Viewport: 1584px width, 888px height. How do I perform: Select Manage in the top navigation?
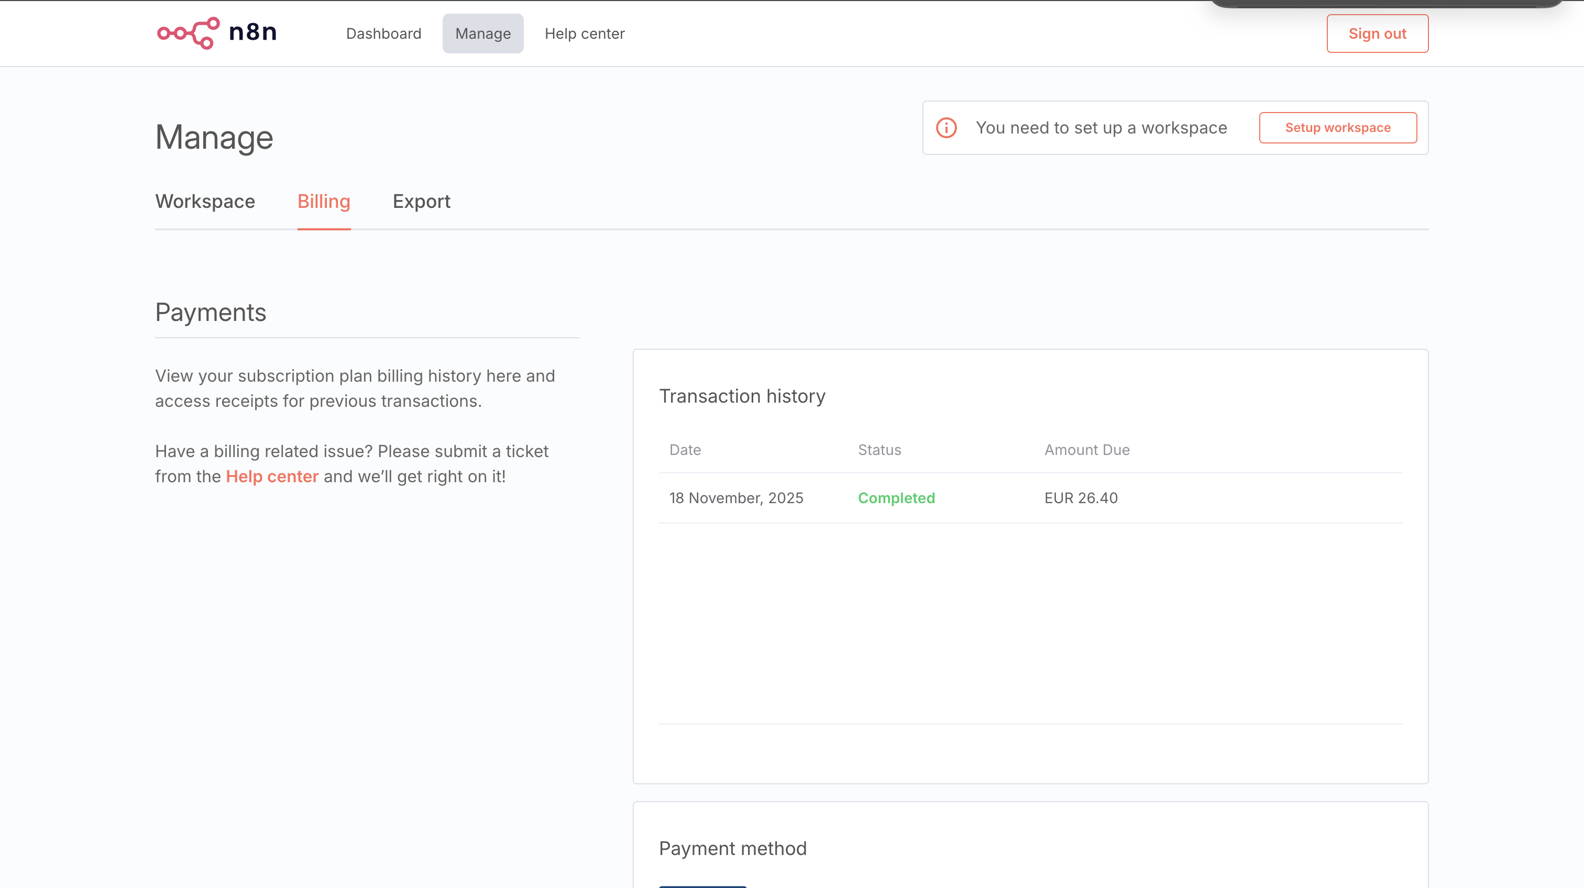[x=483, y=34]
